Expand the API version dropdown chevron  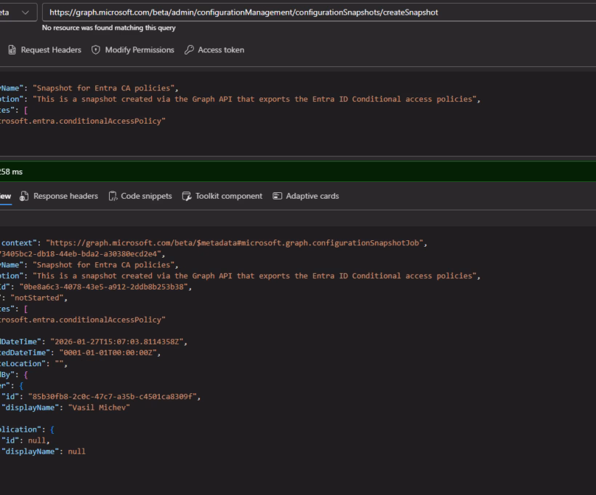(25, 12)
